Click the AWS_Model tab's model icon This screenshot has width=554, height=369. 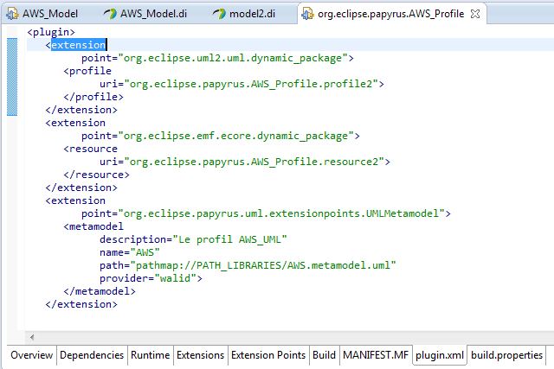13,14
